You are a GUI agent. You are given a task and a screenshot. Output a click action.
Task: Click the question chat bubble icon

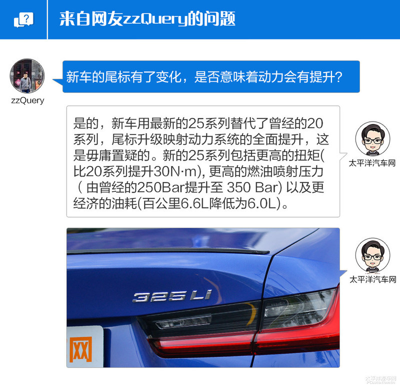[x=23, y=19]
